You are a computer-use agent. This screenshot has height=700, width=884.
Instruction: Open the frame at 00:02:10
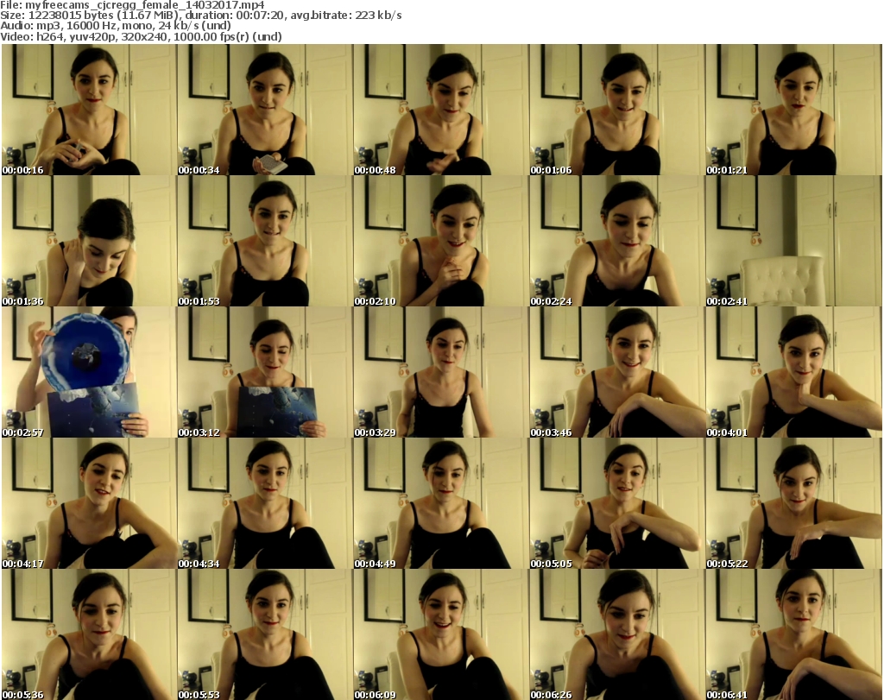[441, 241]
